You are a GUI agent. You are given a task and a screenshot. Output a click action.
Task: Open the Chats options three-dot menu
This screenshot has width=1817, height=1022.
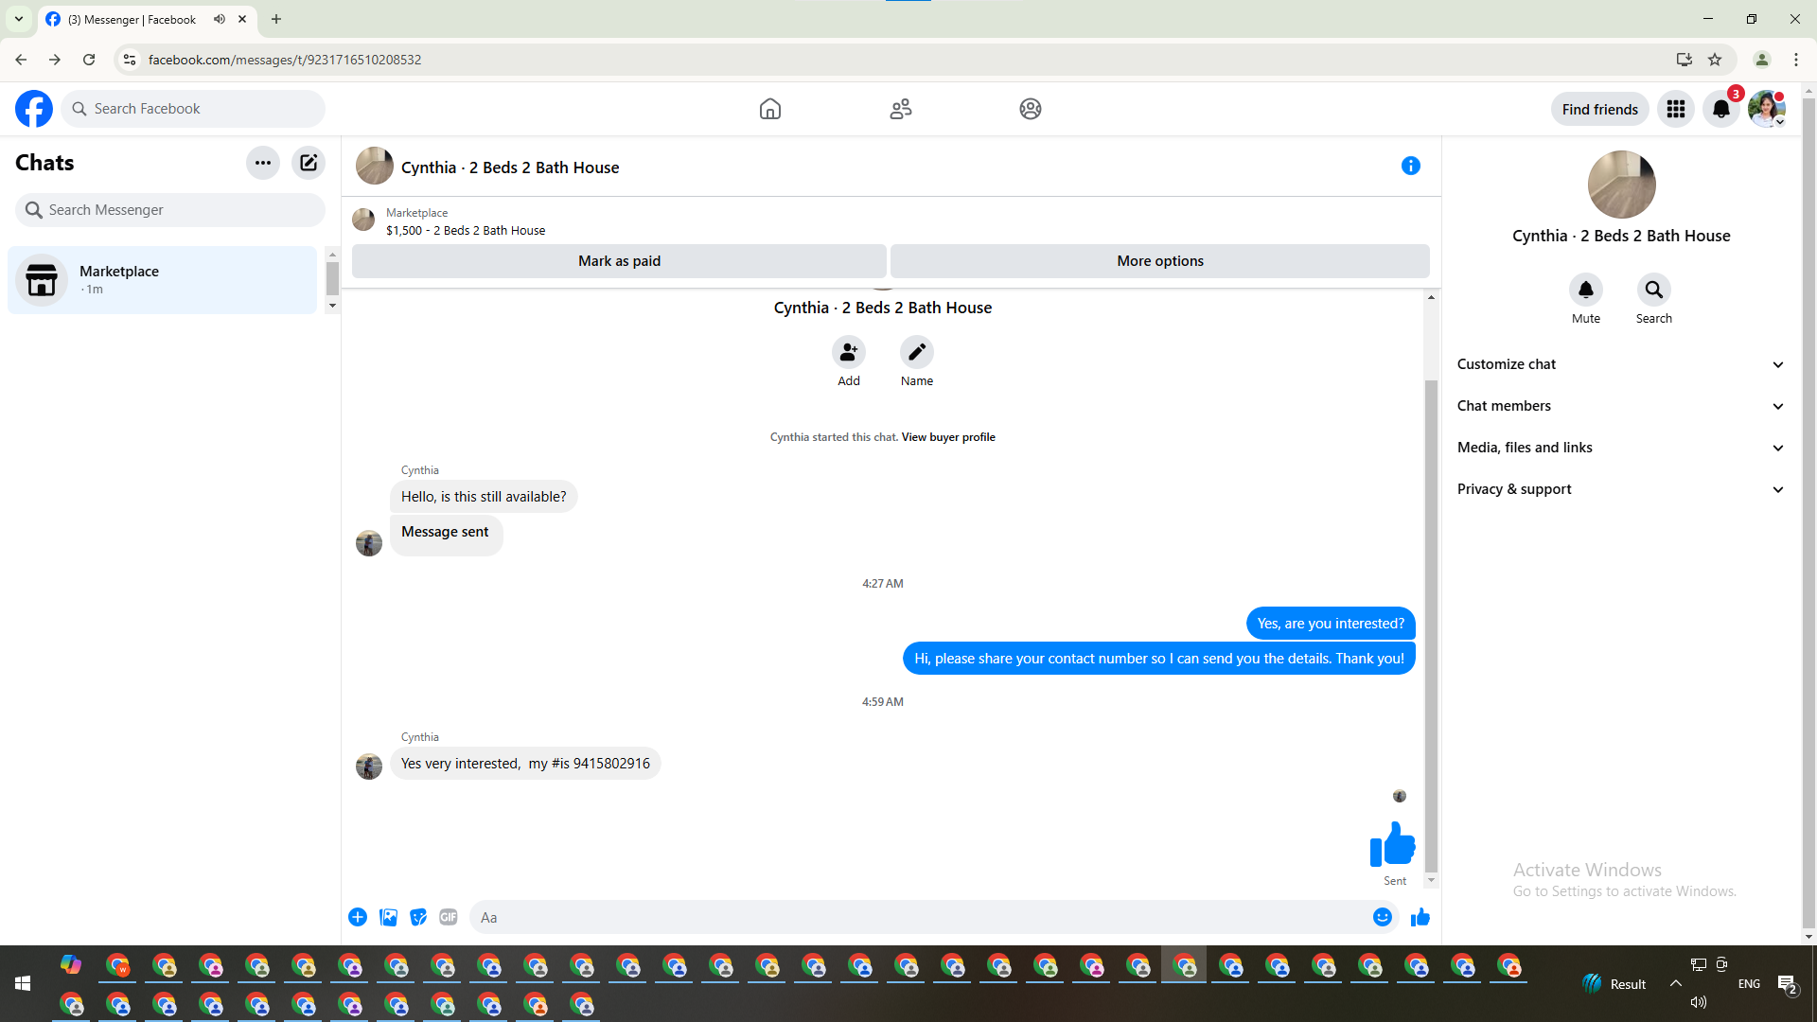(263, 163)
